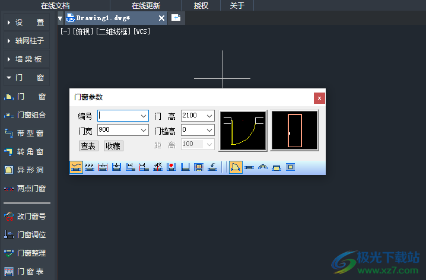Select the free insertion mode icon
The height and width of the screenshot is (280, 426).
[x=76, y=167]
